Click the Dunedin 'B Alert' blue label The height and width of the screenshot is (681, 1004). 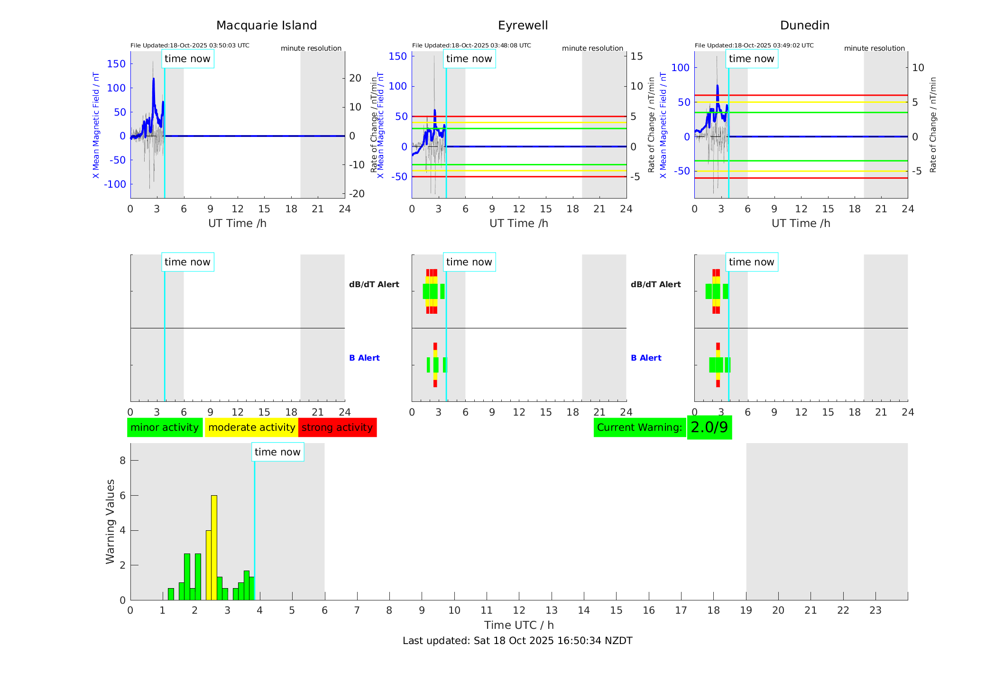point(646,358)
